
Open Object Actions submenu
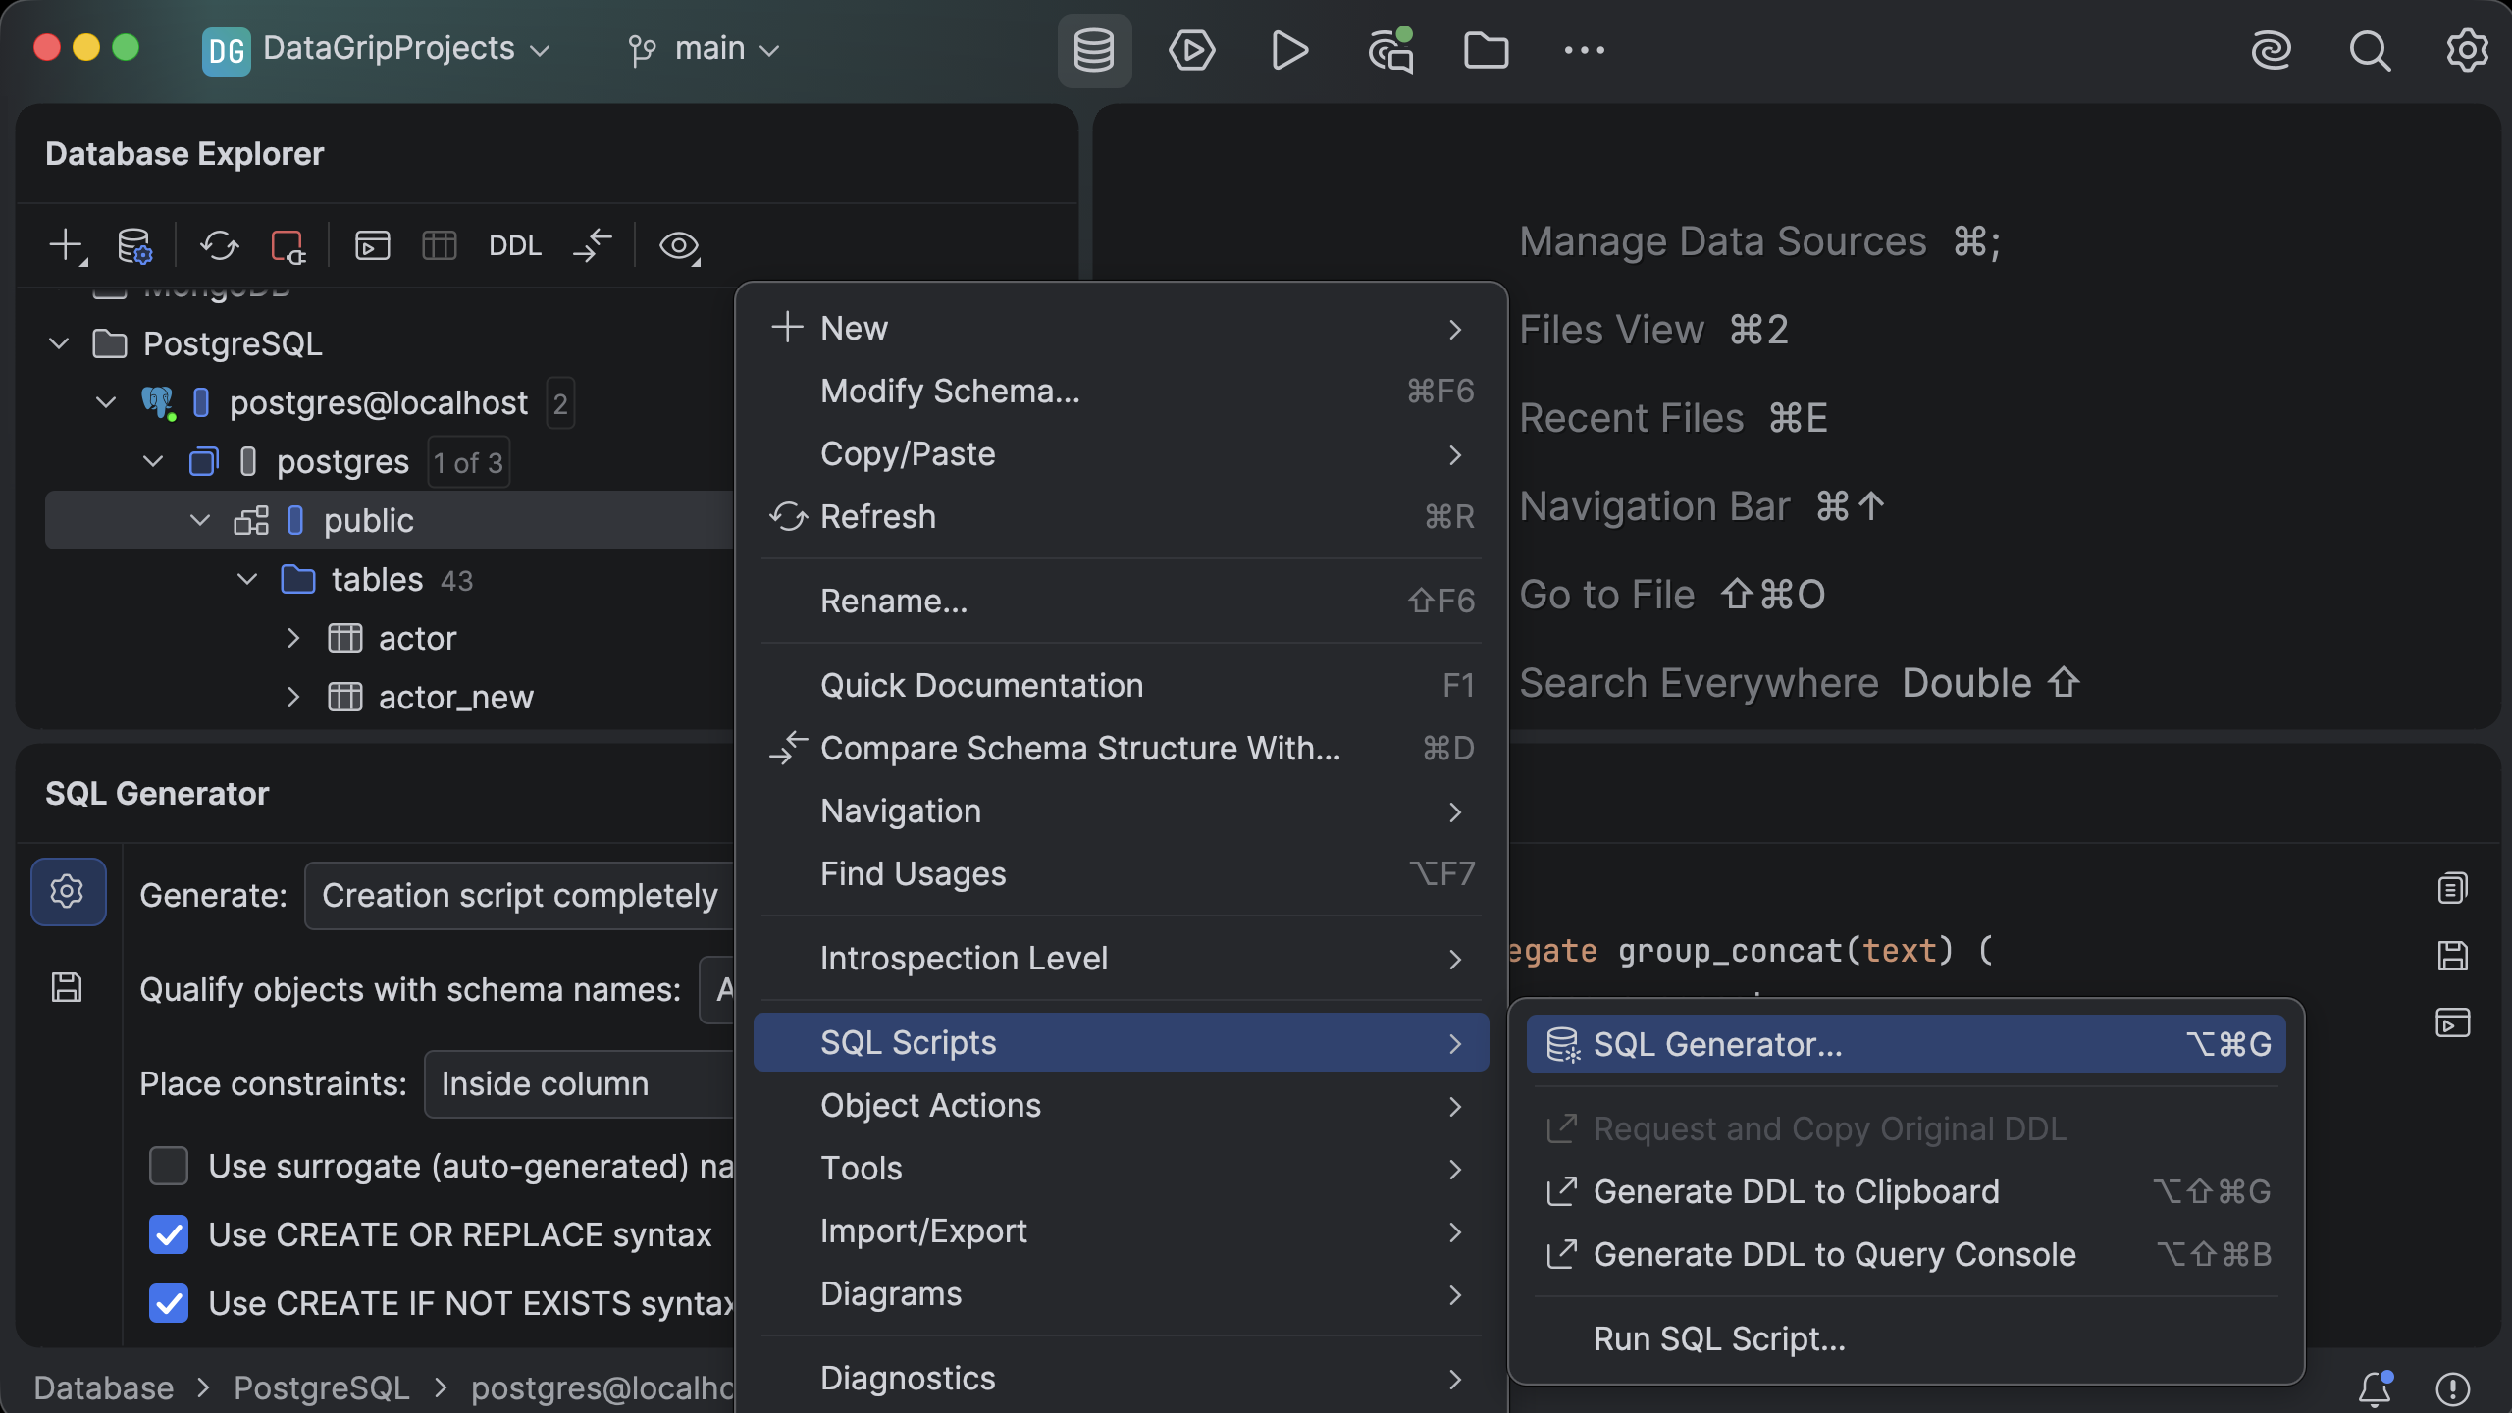pos(1121,1105)
